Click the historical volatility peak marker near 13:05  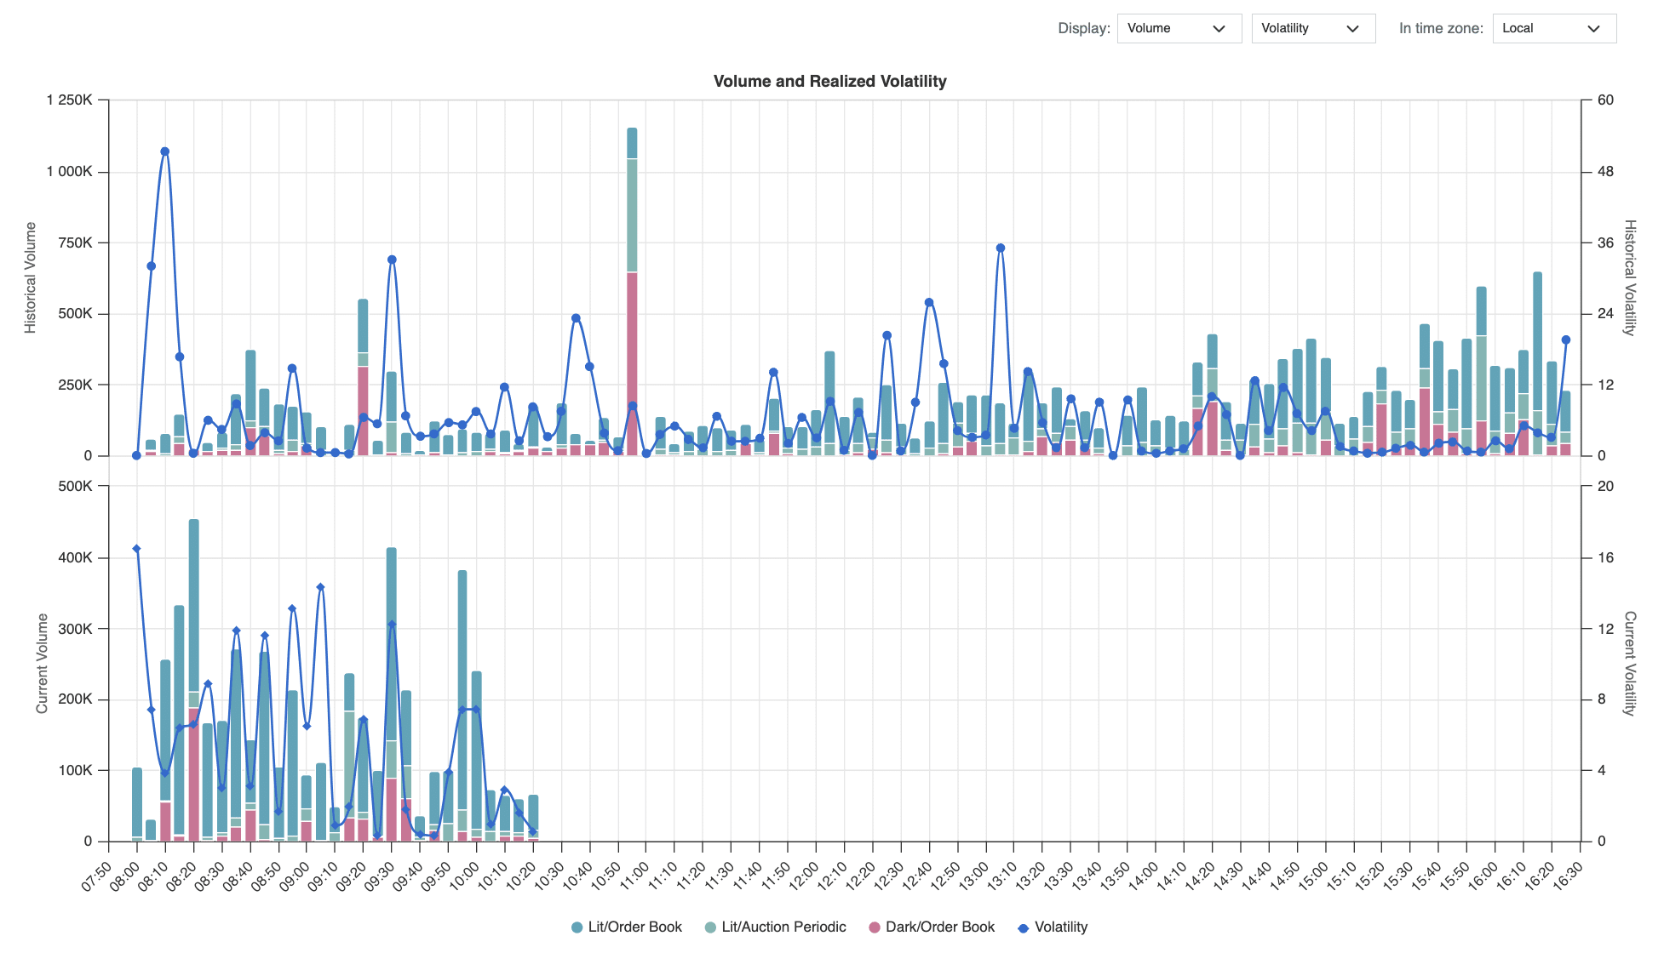point(1001,248)
